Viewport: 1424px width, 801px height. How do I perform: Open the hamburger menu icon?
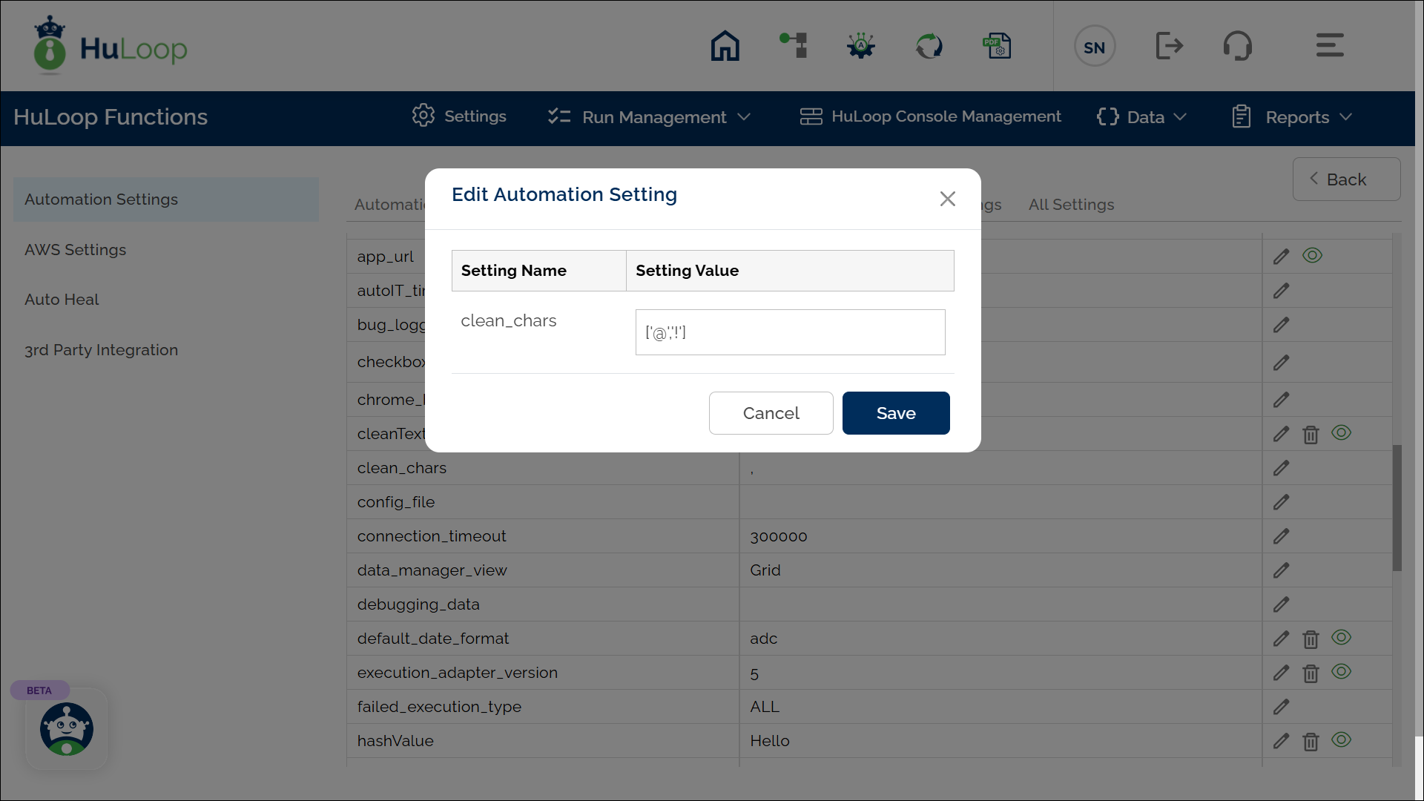[x=1330, y=46]
